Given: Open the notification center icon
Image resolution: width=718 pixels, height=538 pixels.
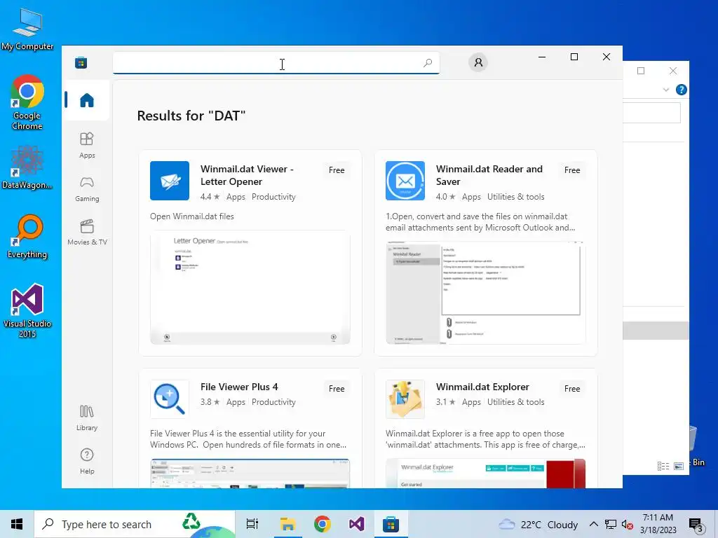Looking at the screenshot, I should point(696,525).
